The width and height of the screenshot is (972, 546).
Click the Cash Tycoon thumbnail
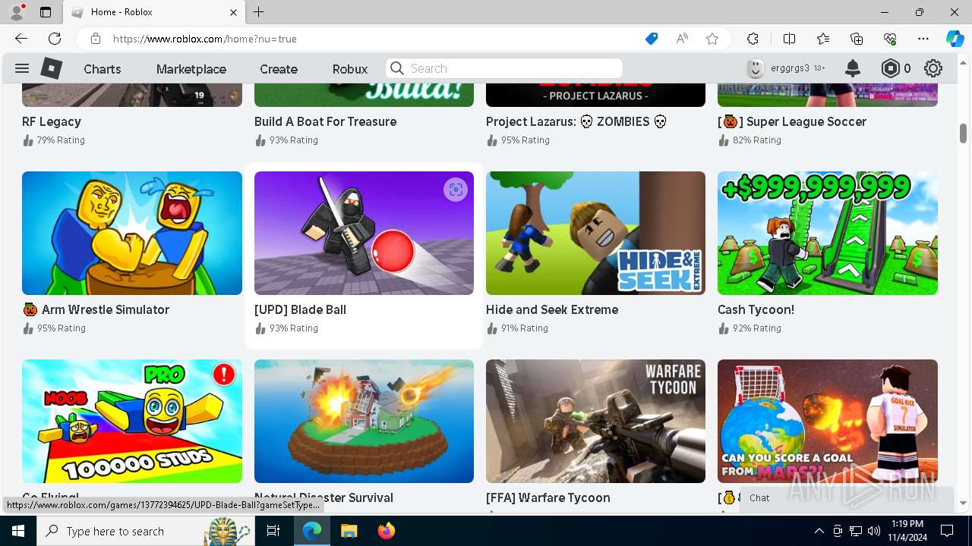[828, 233]
